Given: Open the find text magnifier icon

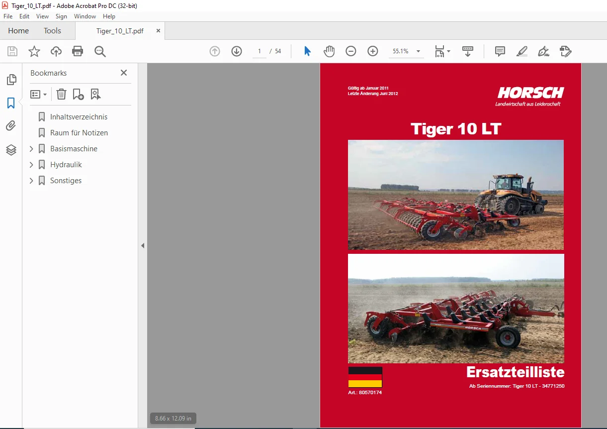Looking at the screenshot, I should [x=100, y=51].
